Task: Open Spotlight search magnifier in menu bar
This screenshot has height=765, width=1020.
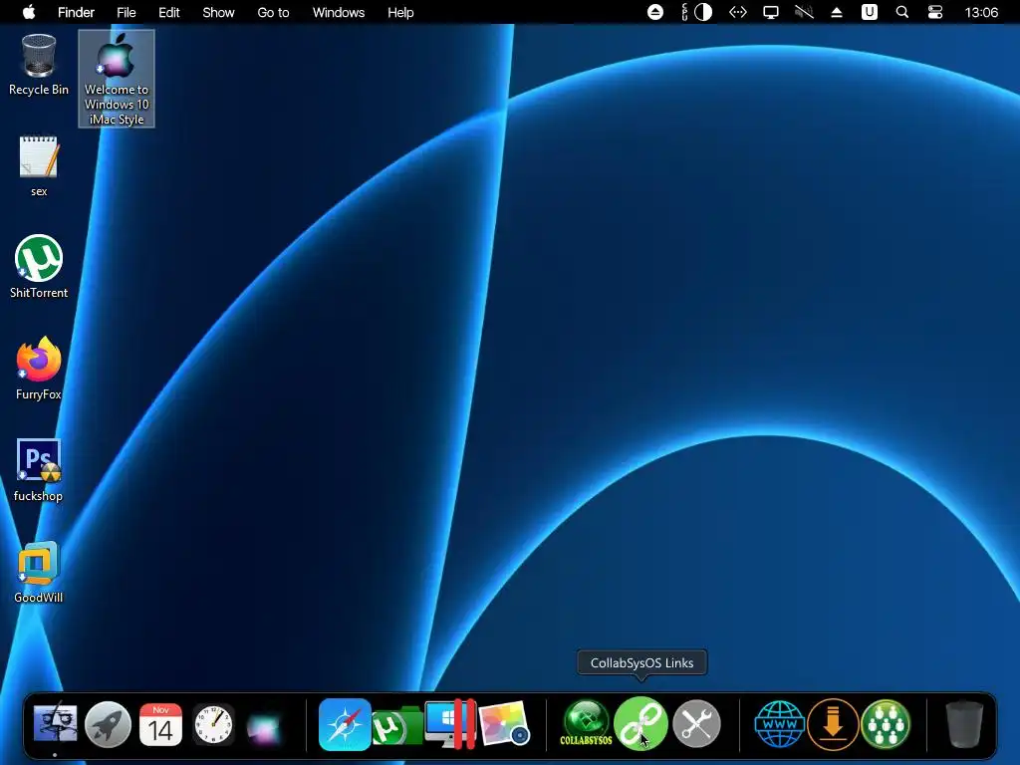Action: 901,12
